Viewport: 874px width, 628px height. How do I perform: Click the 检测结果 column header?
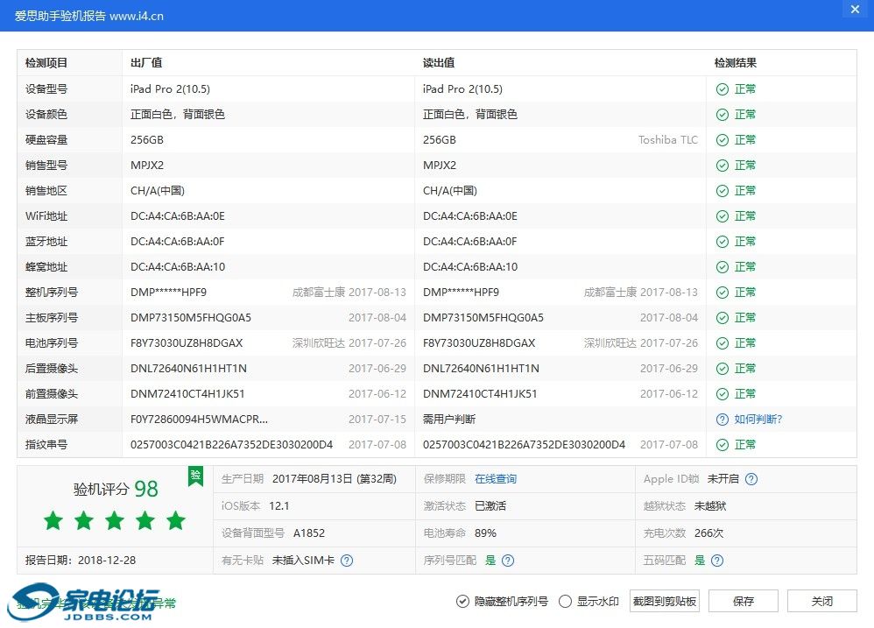click(736, 63)
